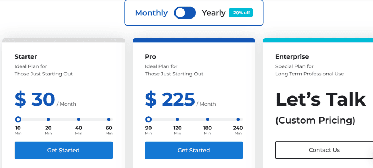Select 10 Min handle on Starter slider

pyautogui.click(x=18, y=119)
